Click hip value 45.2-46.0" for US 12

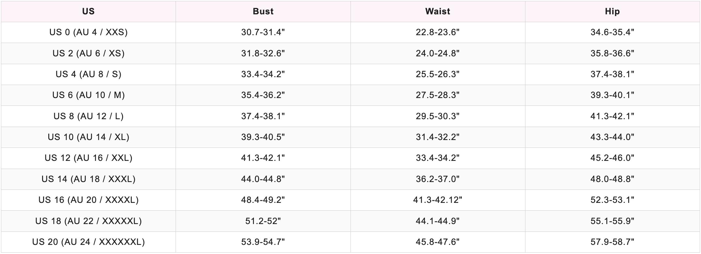coord(612,158)
